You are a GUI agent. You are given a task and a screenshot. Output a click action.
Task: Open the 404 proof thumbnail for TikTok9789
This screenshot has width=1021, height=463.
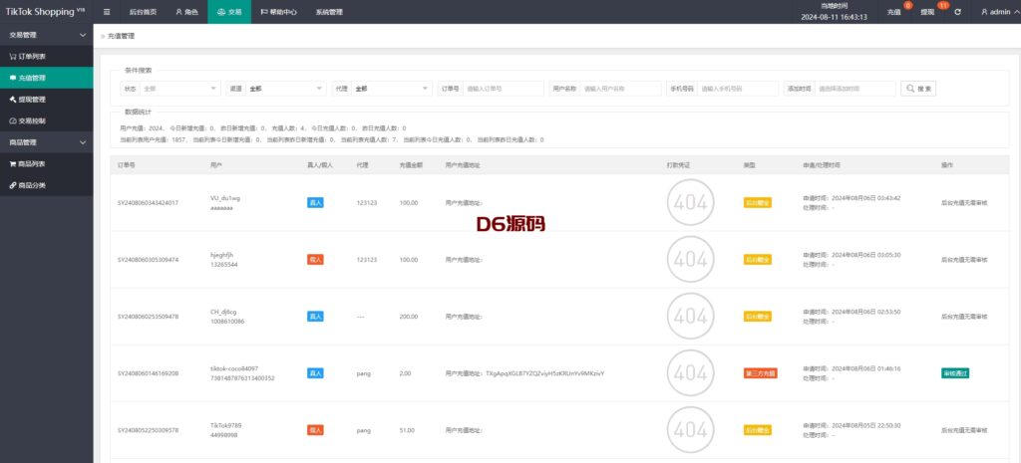tap(691, 430)
